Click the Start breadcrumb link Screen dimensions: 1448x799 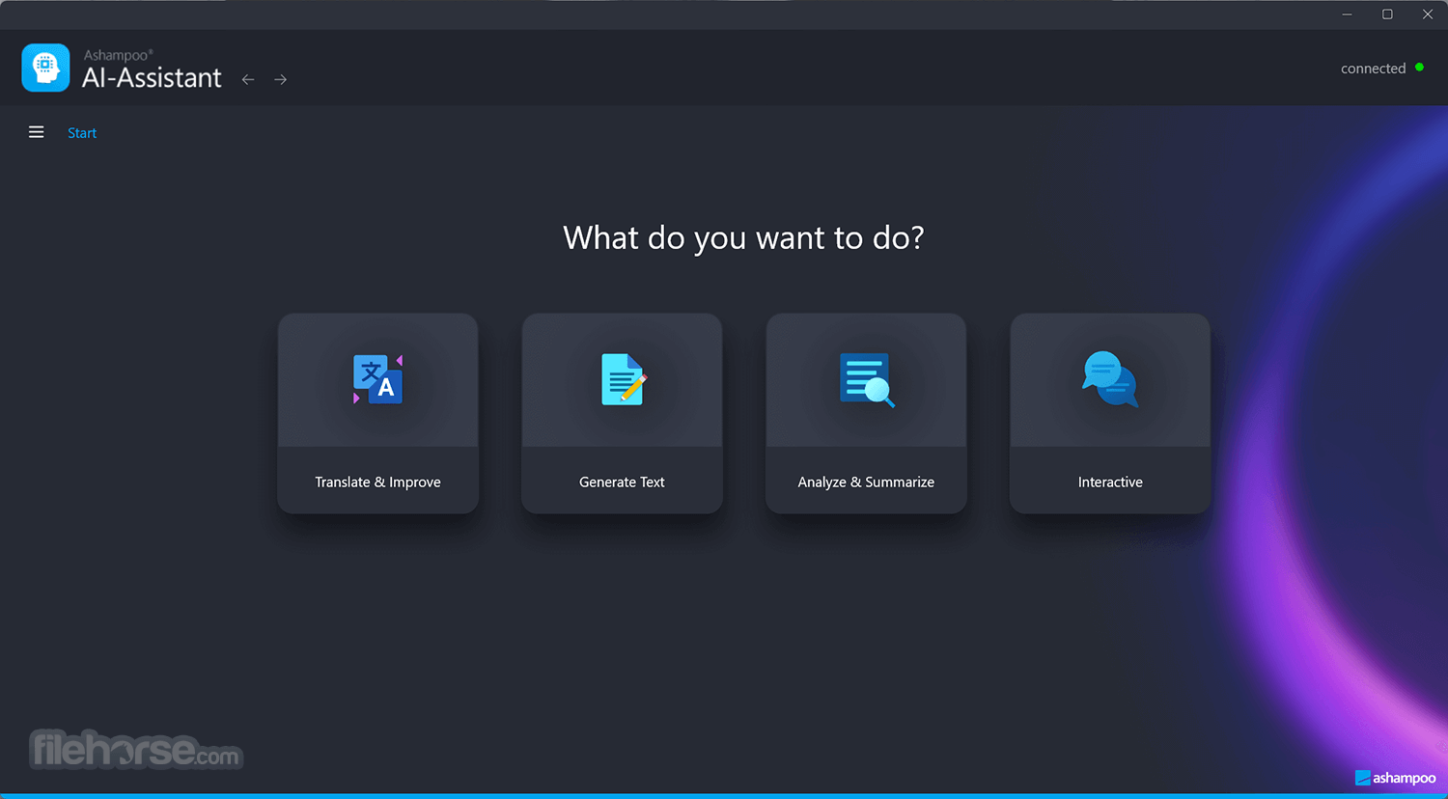(82, 133)
